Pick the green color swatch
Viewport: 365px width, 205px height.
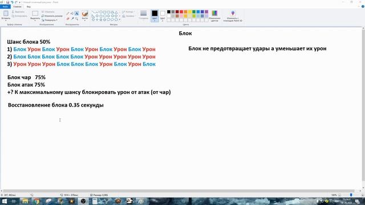(194, 11)
